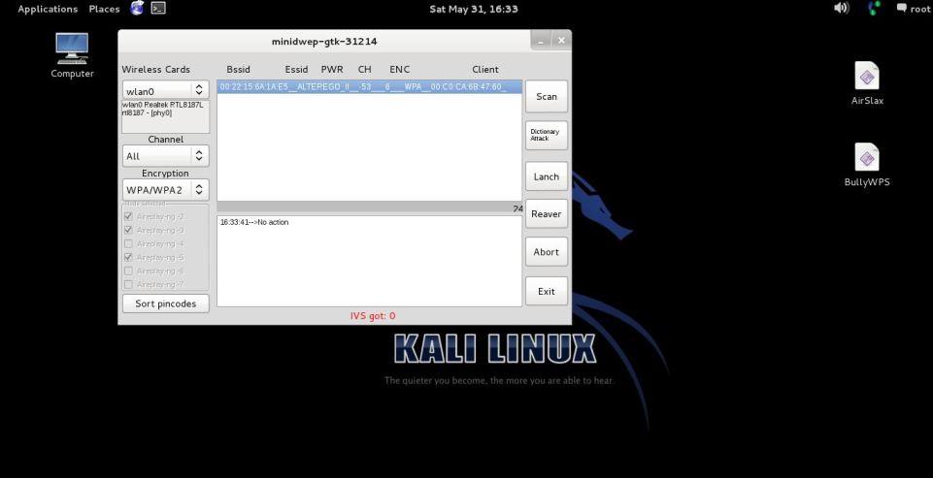This screenshot has width=933, height=478.
Task: Click the Lanch button
Action: [547, 176]
